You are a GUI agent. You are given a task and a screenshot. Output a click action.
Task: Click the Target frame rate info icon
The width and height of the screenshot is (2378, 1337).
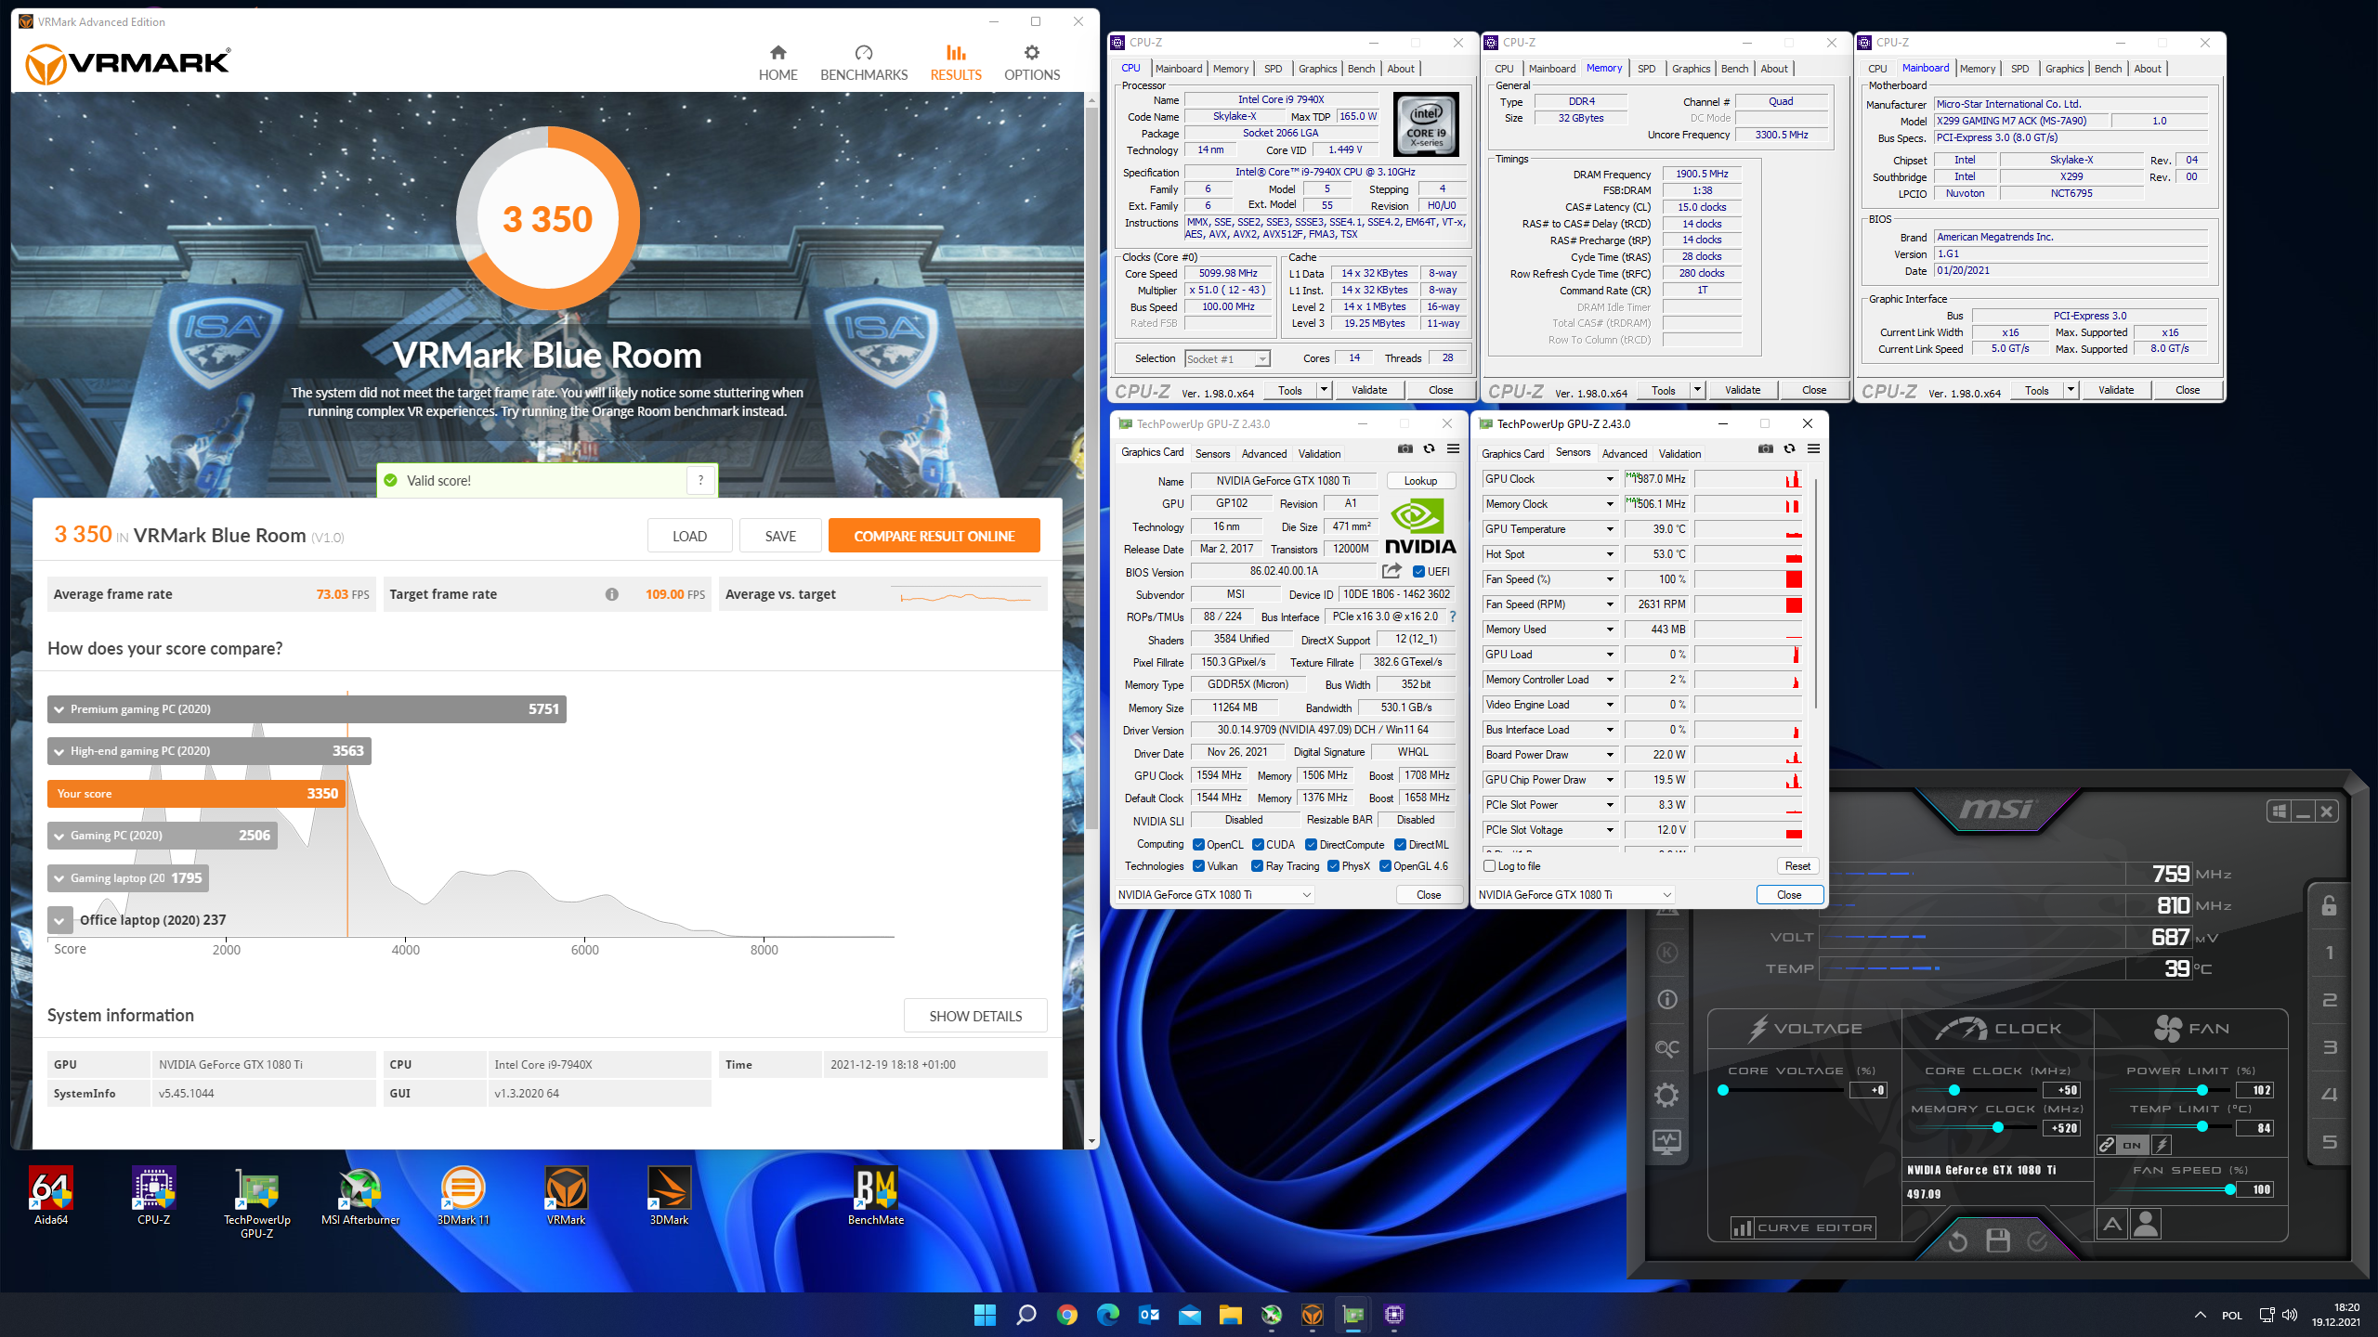[x=611, y=594]
